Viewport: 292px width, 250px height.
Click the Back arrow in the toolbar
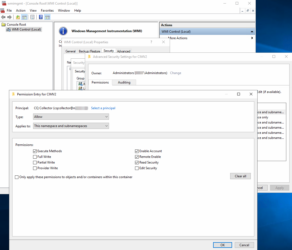coord(3,17)
